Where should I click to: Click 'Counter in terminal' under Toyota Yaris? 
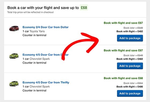coord(34,35)
